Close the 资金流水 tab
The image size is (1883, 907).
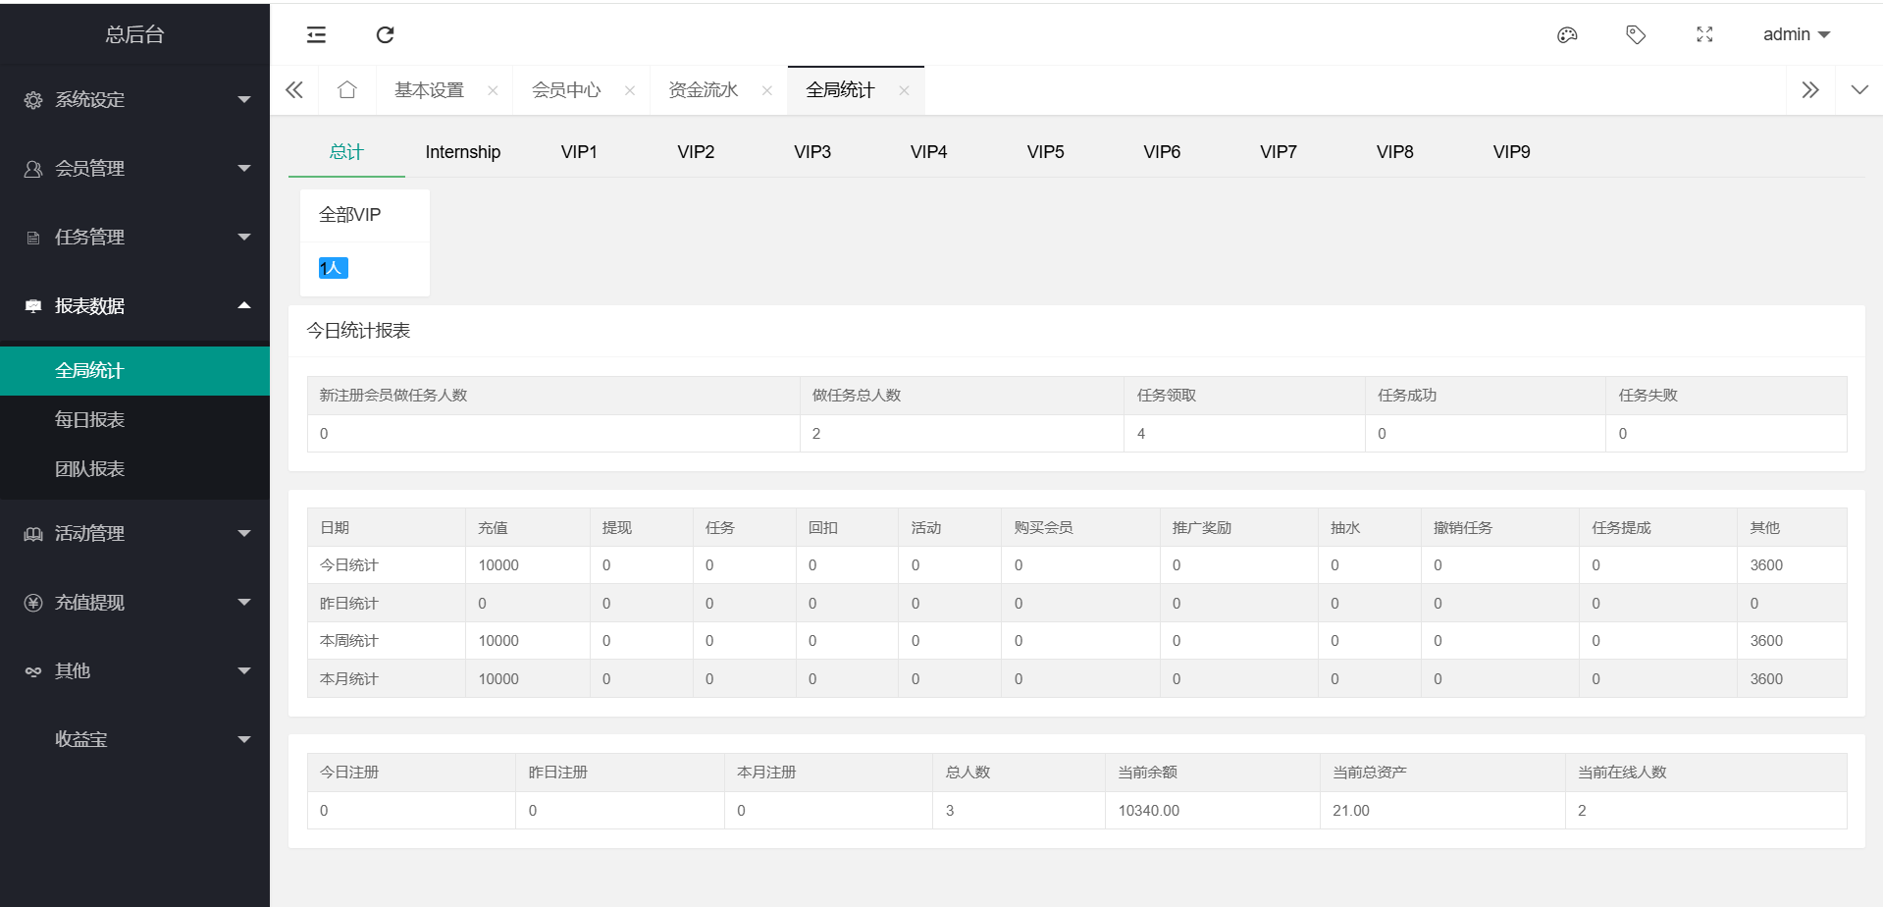[x=767, y=91]
